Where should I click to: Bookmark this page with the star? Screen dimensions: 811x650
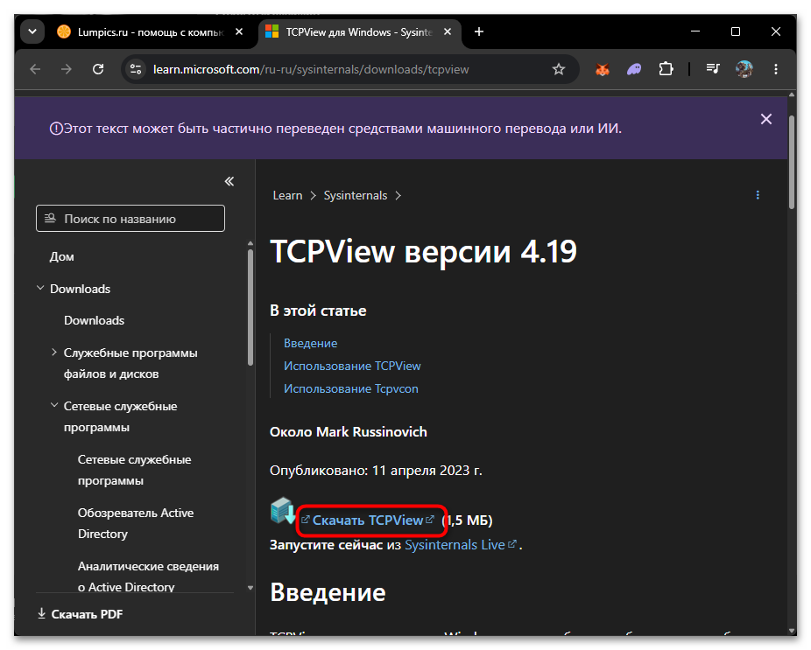[558, 69]
